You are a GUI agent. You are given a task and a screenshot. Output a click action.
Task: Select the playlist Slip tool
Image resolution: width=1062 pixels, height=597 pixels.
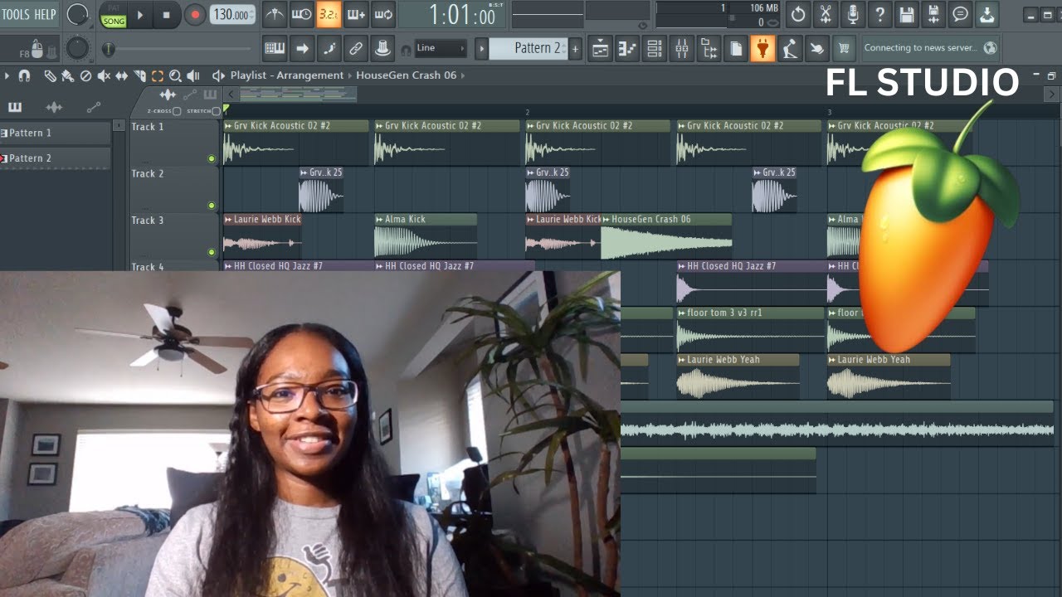pyautogui.click(x=121, y=75)
